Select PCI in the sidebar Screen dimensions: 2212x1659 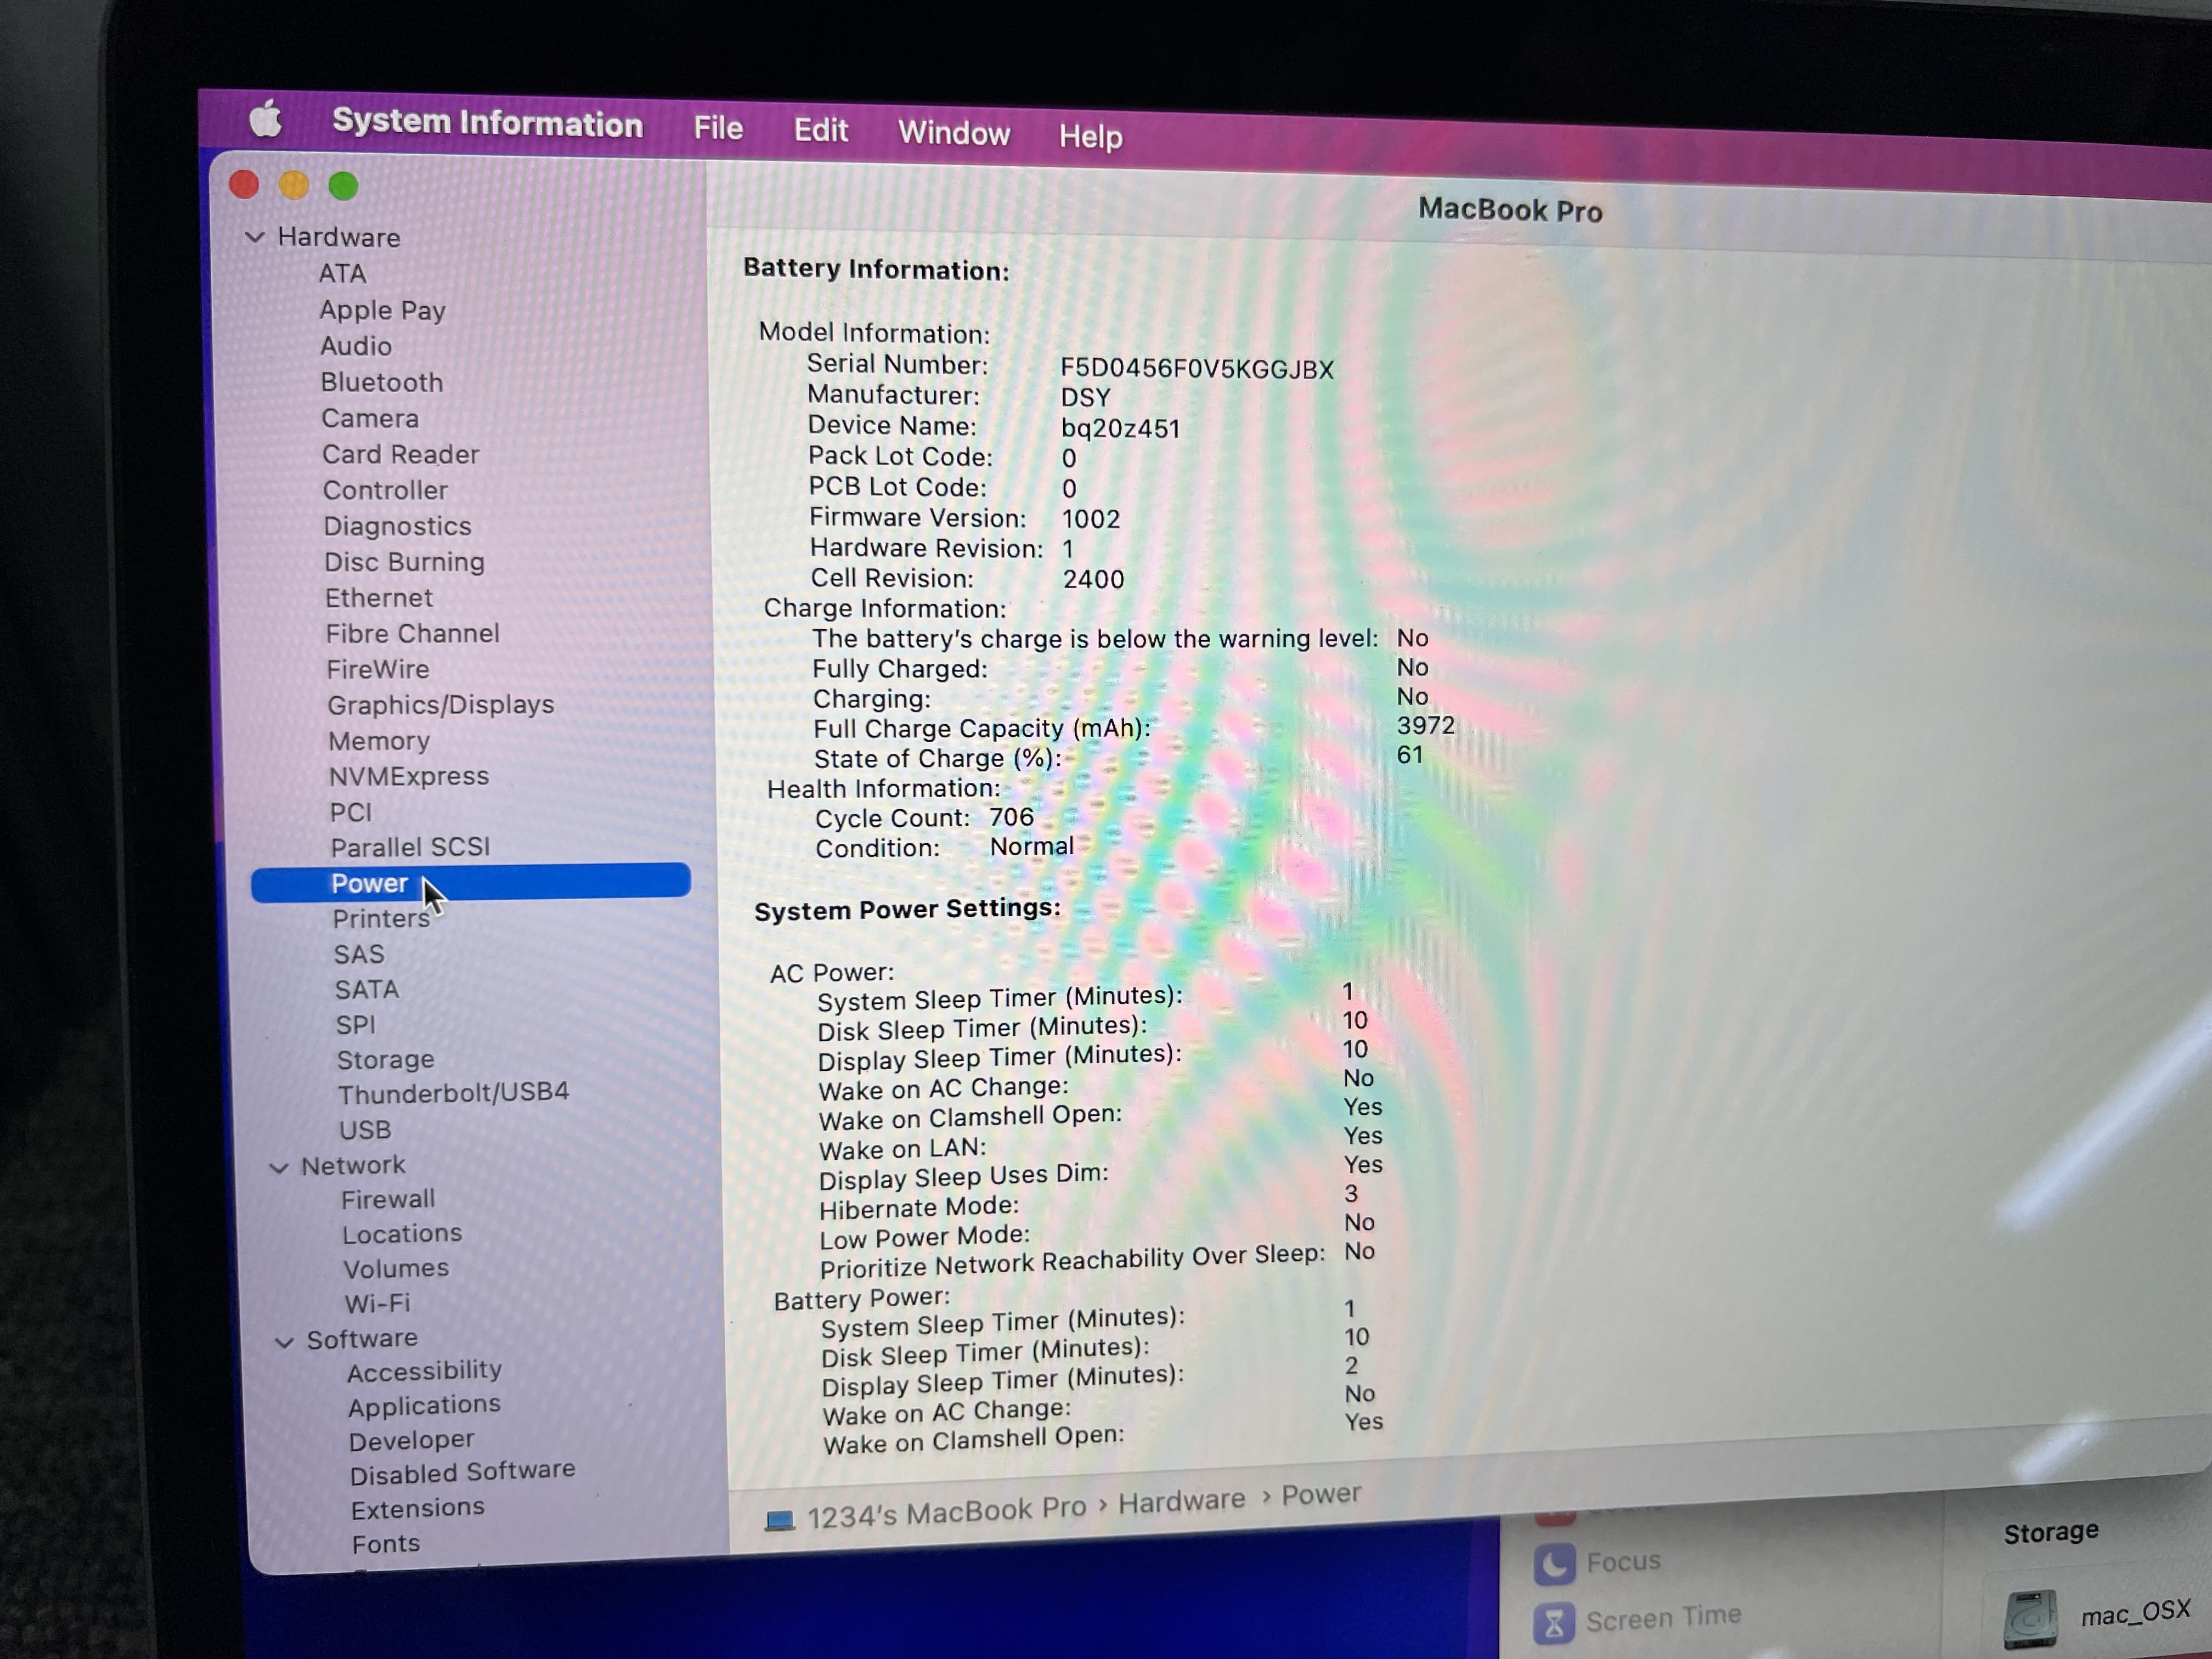(350, 812)
